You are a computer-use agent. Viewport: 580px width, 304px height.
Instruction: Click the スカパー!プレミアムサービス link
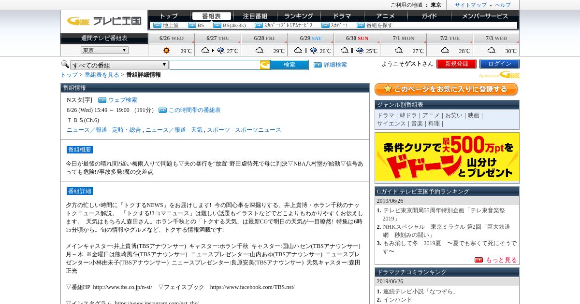pos(289,26)
